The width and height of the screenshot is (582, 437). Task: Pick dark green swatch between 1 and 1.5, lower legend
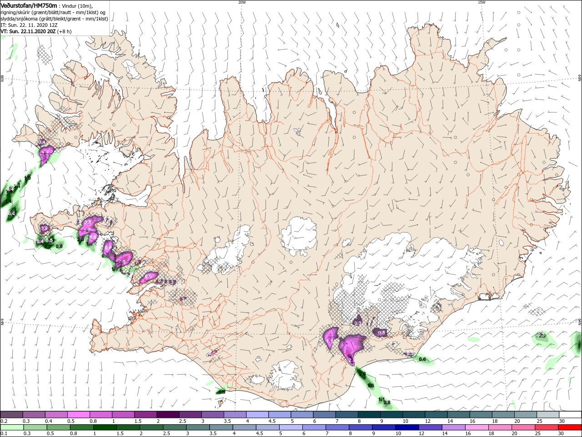(x=106, y=427)
